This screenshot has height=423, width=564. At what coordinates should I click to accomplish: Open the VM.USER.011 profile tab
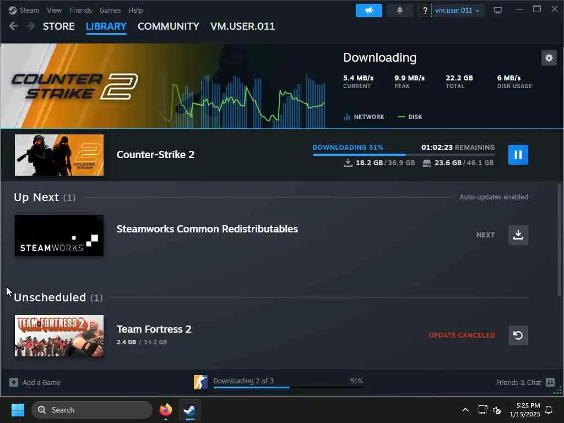(x=242, y=26)
